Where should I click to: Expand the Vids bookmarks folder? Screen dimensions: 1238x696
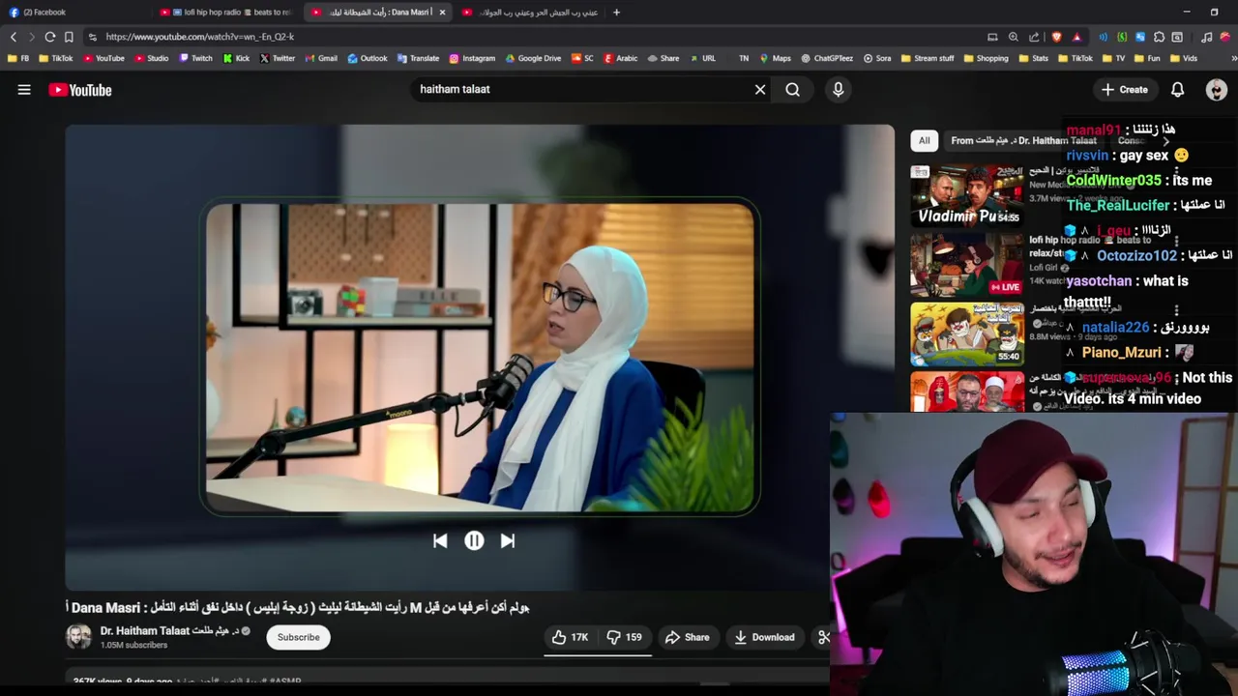1183,58
